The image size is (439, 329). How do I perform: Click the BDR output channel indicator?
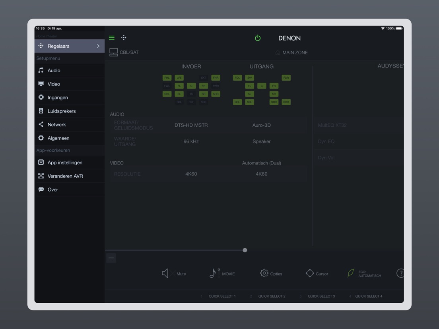click(286, 102)
